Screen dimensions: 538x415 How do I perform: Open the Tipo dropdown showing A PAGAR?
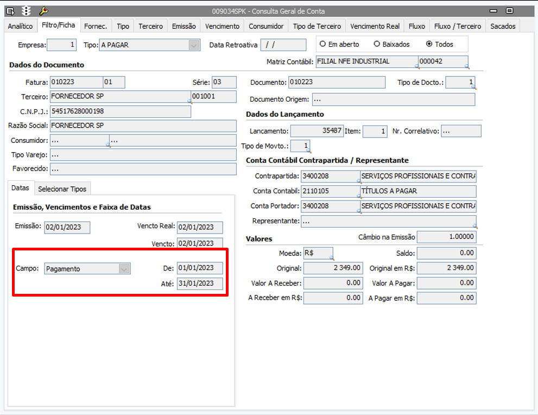[194, 45]
